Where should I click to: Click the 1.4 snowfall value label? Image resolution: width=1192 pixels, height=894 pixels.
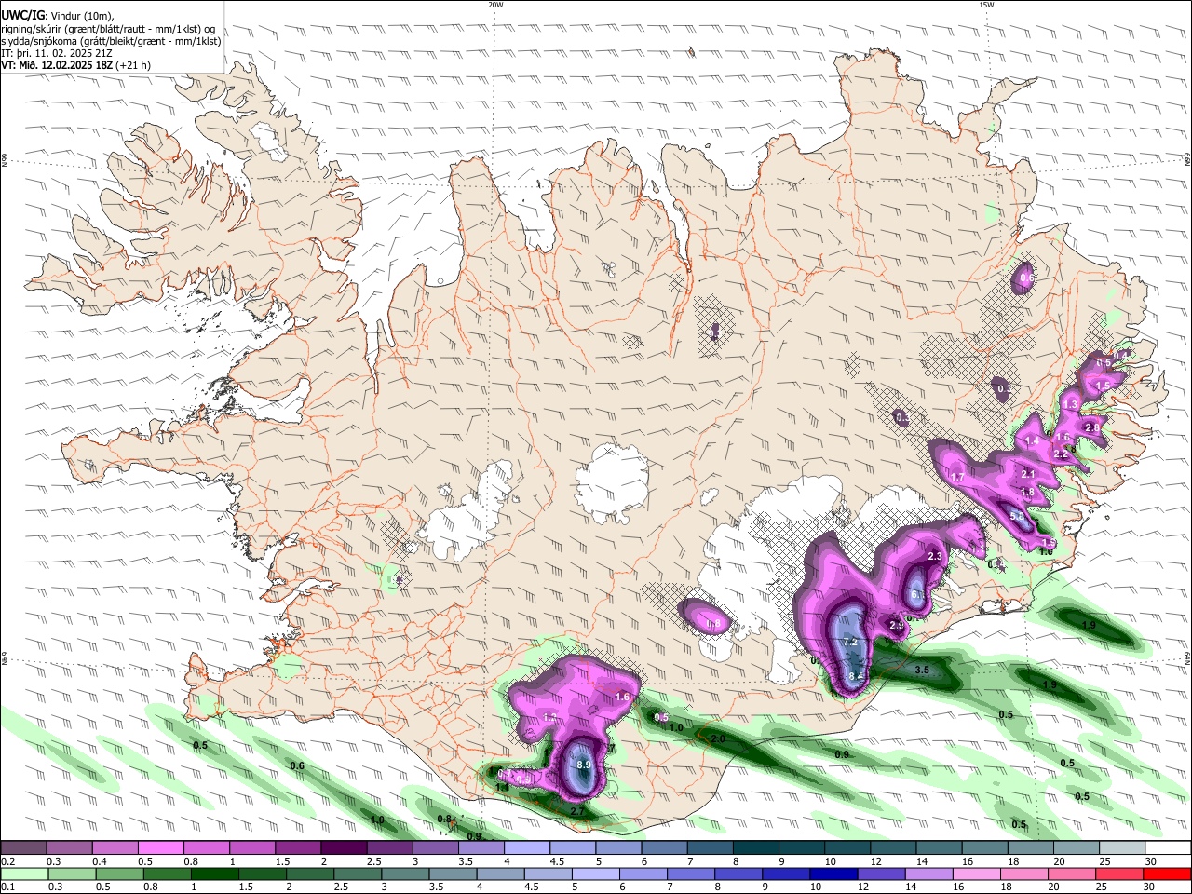(x=1032, y=441)
